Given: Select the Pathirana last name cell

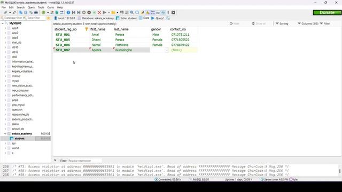Looking at the screenshot, I should click(131, 45).
